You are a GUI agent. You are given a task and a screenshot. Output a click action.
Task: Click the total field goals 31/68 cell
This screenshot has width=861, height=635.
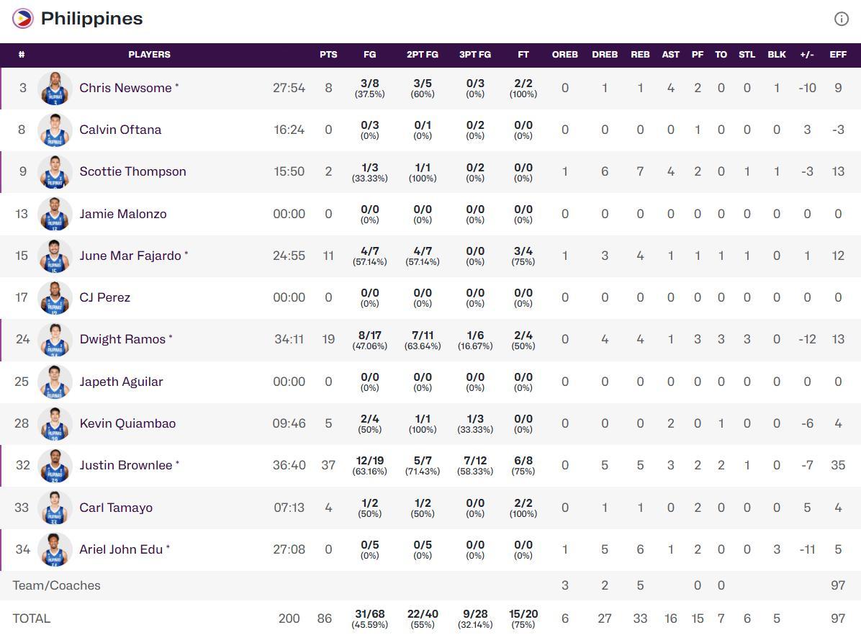tap(369, 618)
